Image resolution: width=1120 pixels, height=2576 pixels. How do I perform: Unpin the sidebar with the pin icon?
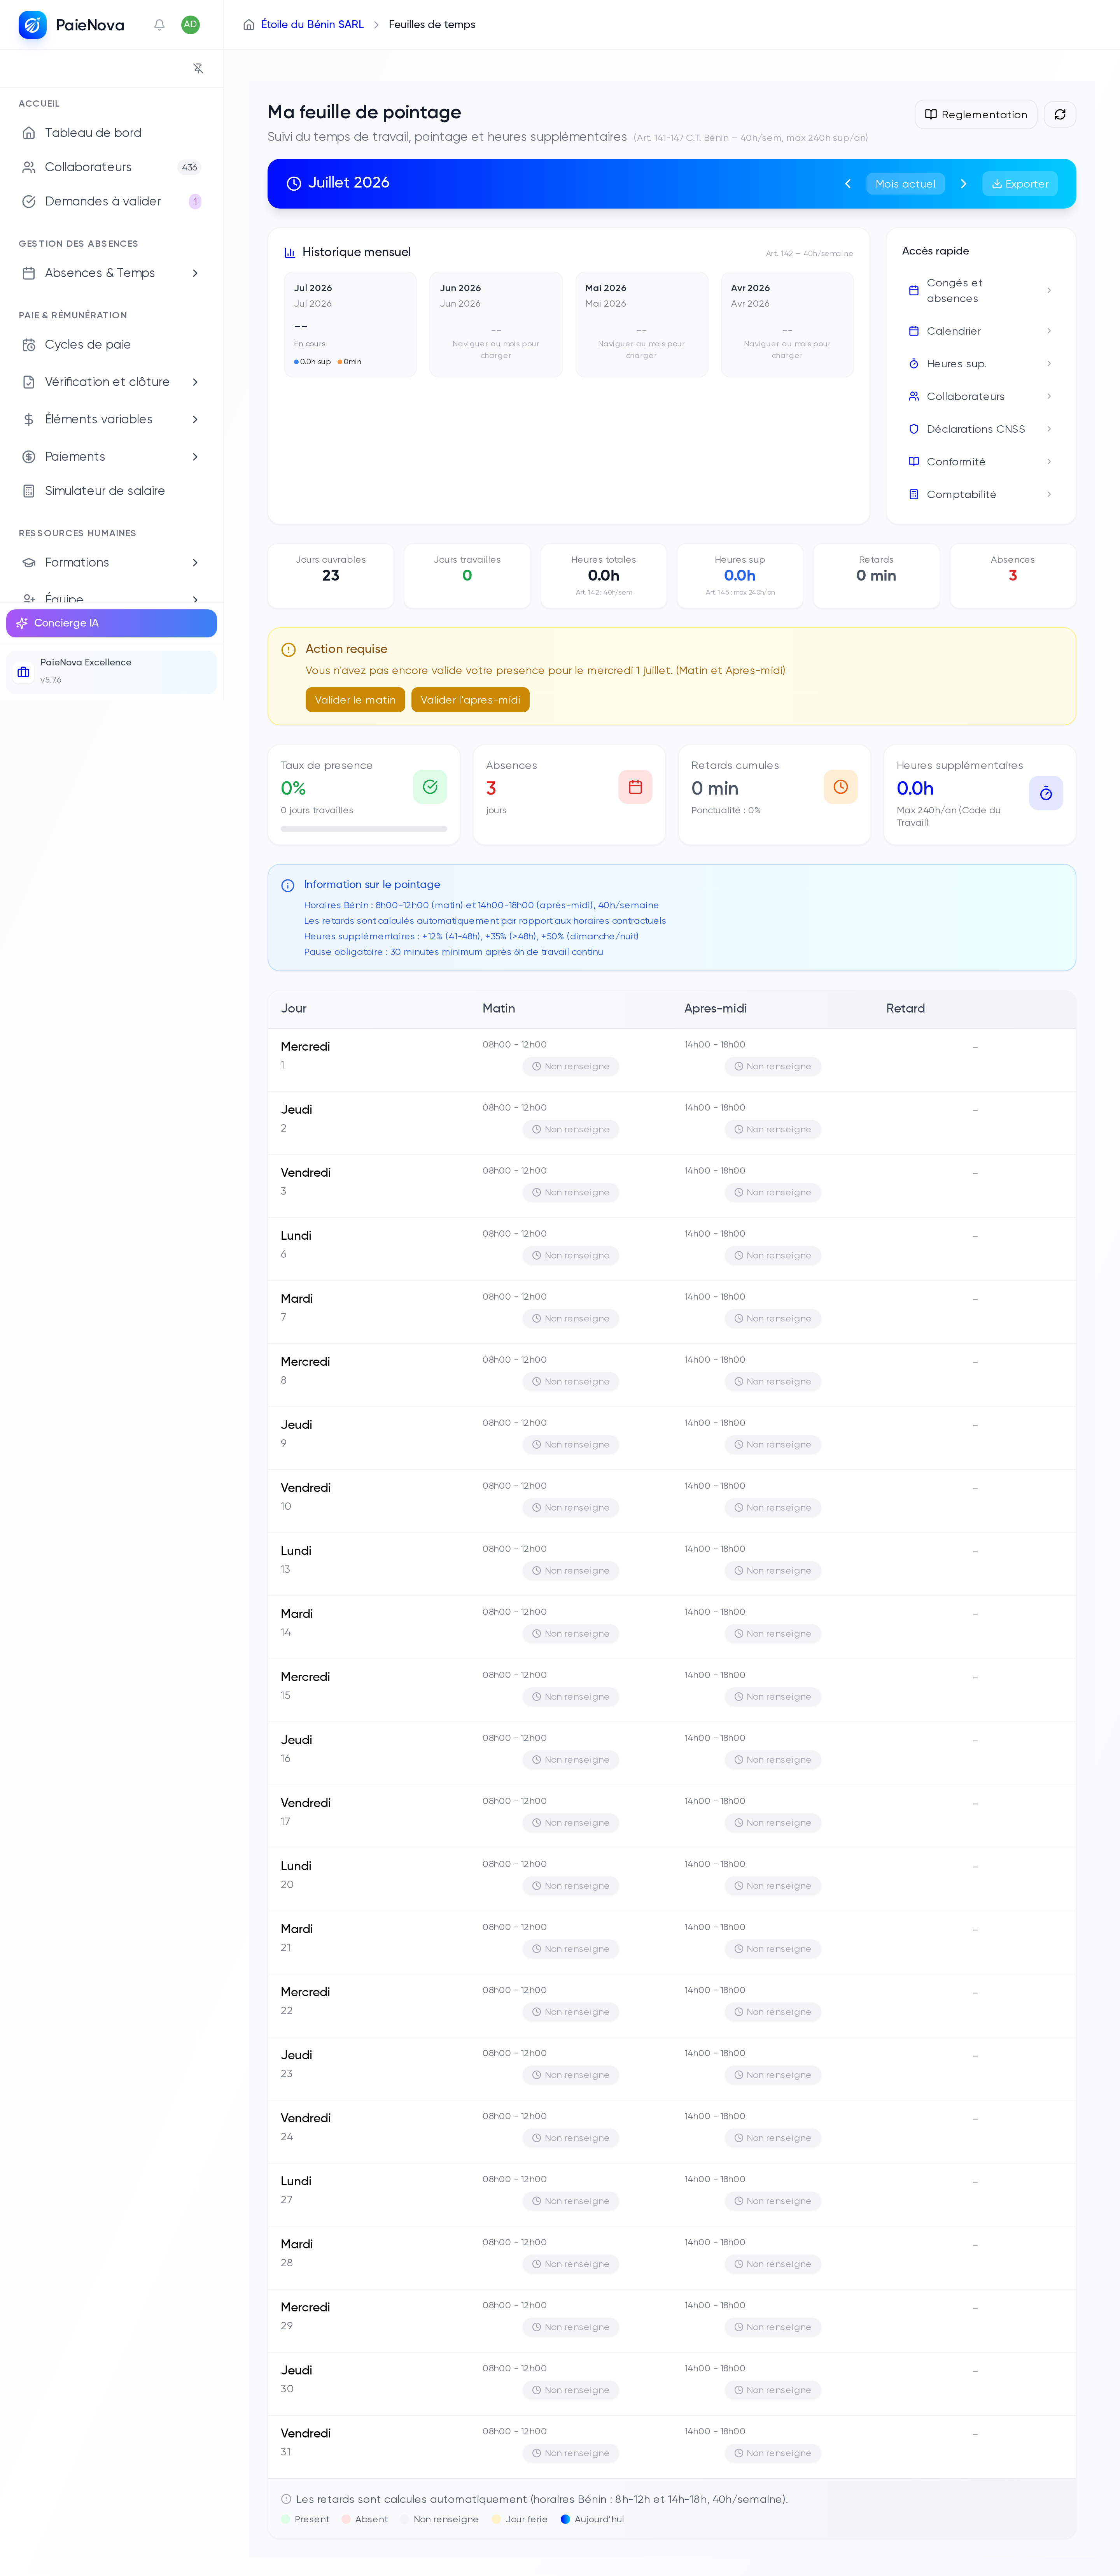click(x=198, y=68)
